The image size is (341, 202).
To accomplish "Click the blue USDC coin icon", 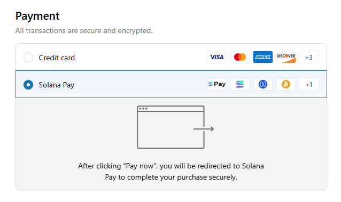I will pos(263,84).
